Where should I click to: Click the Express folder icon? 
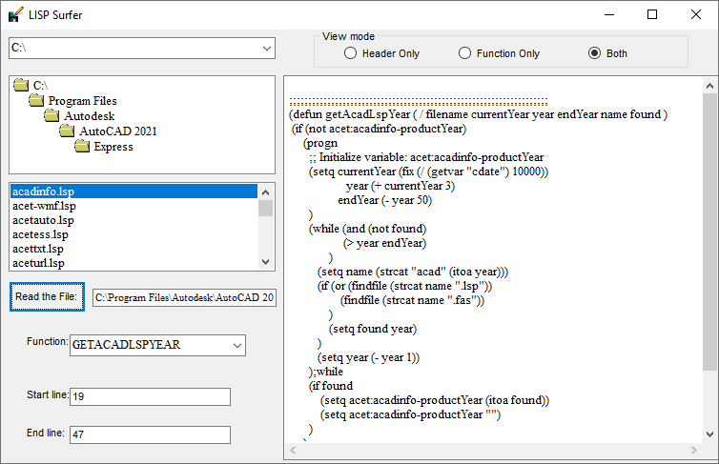82,146
